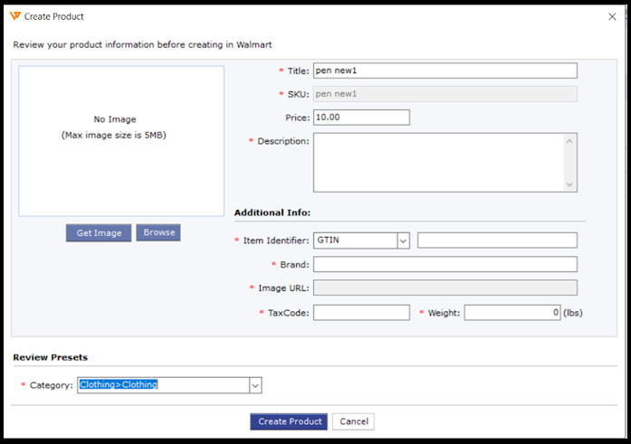Click the Description scrollbar up arrow
Screen dimensions: 631x444
pos(569,141)
